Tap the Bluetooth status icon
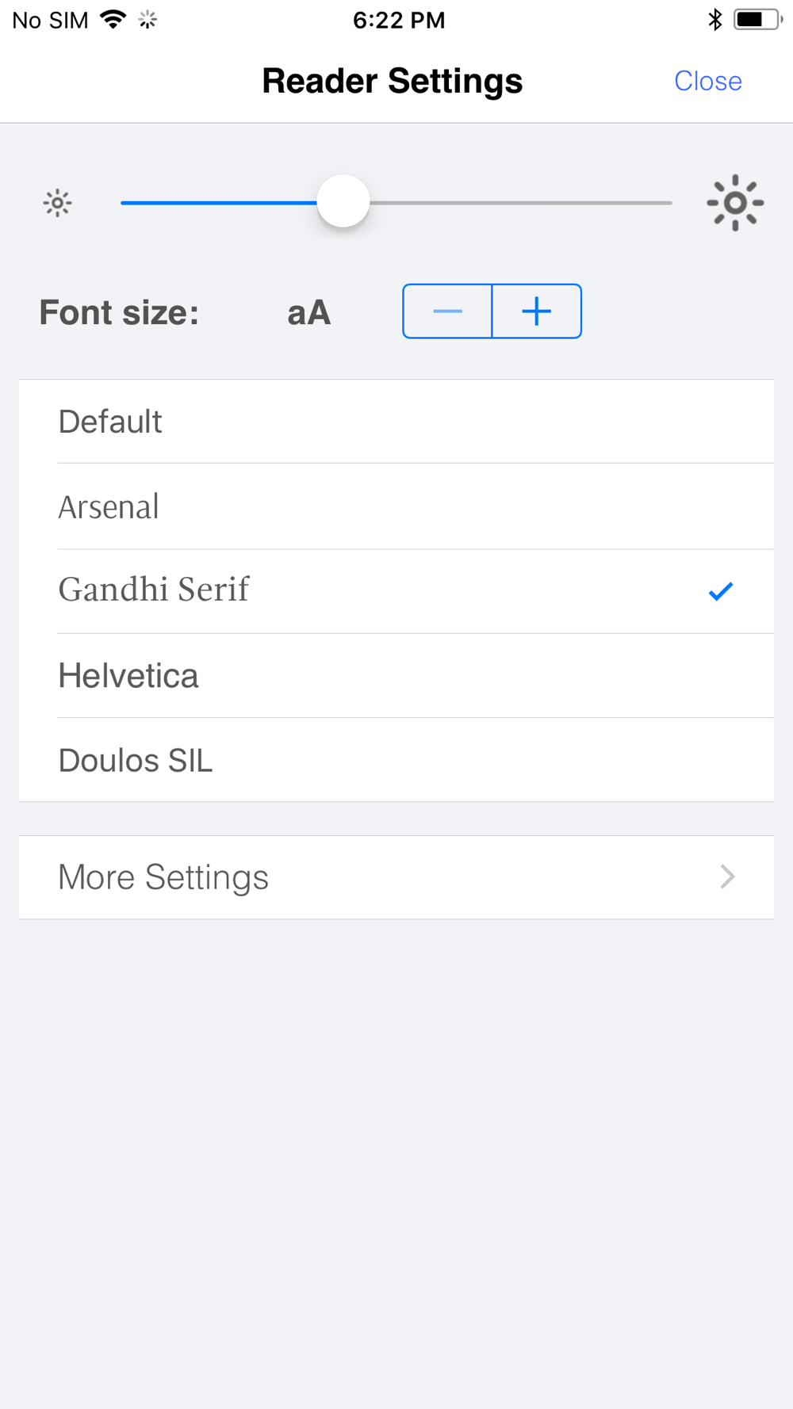 click(714, 20)
